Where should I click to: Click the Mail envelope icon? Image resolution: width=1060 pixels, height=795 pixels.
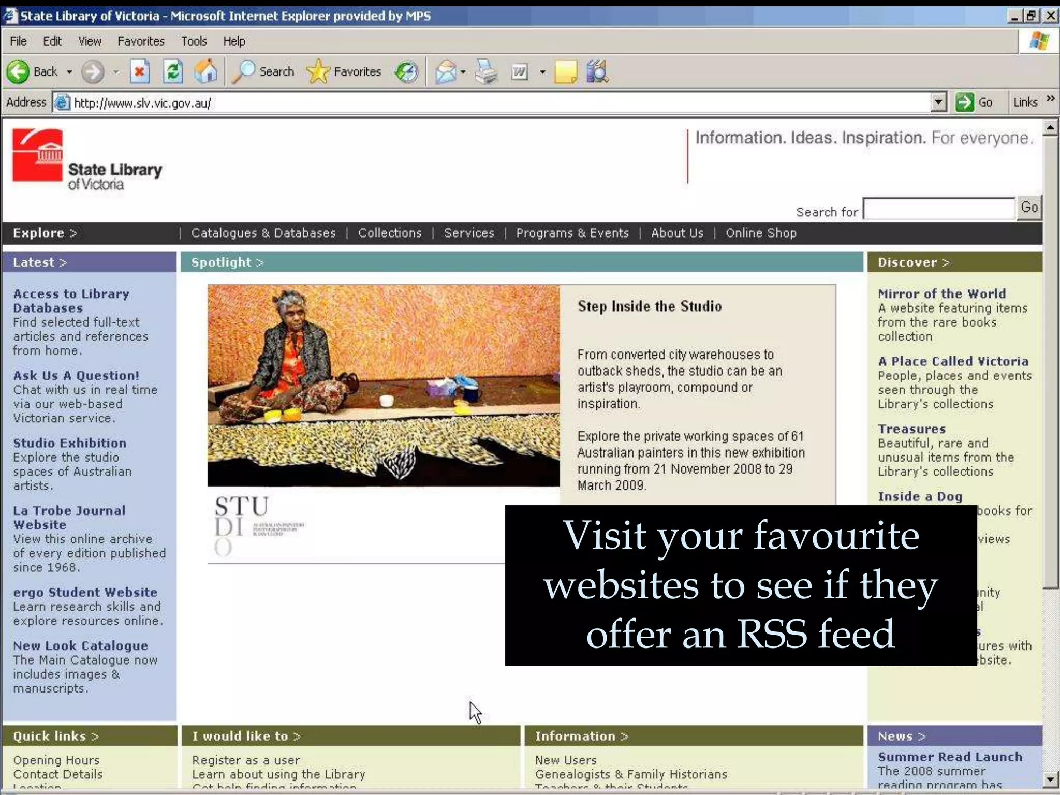pos(446,71)
